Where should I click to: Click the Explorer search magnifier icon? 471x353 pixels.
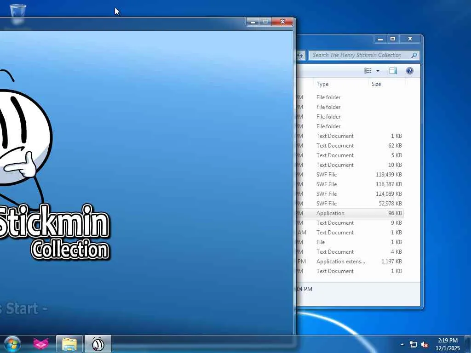coord(414,55)
